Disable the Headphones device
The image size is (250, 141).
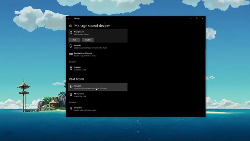pos(87,40)
